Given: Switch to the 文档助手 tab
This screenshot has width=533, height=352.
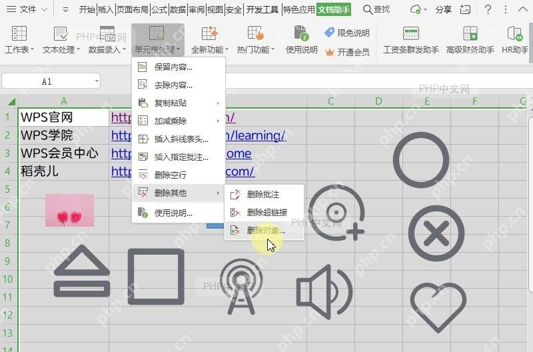Looking at the screenshot, I should (334, 9).
